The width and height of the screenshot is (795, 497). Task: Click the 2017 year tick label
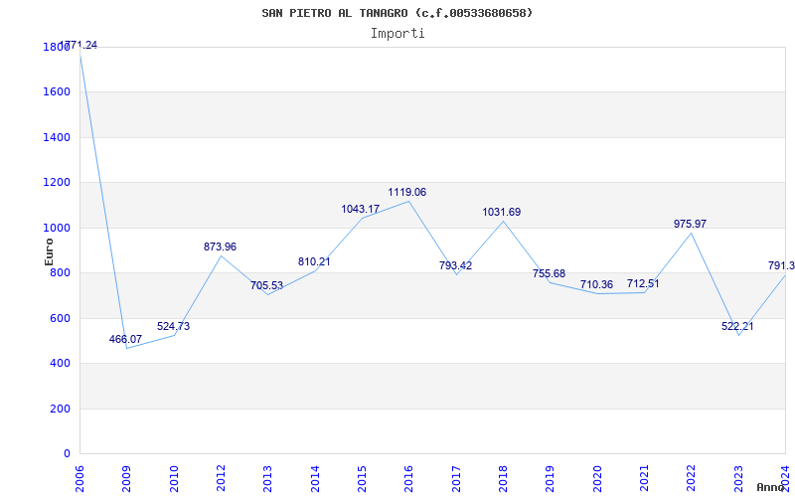[456, 479]
